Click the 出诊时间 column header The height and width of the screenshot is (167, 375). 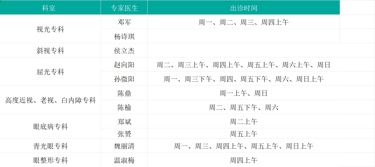pos(243,8)
